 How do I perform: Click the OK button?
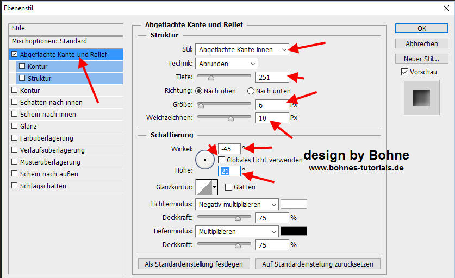421,28
